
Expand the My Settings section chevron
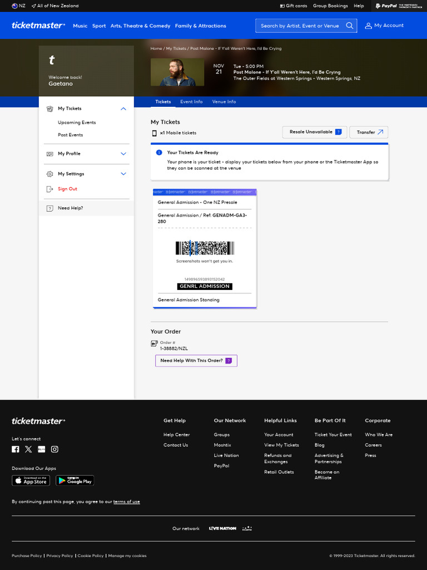[123, 174]
